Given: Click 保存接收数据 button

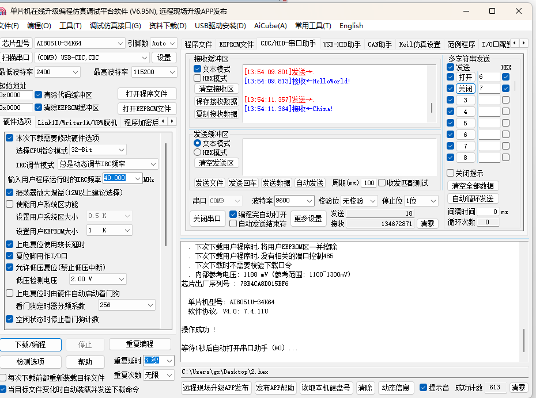Looking at the screenshot, I should (x=216, y=101).
